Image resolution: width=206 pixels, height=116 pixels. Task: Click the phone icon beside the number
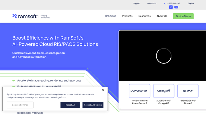coord(165,3)
